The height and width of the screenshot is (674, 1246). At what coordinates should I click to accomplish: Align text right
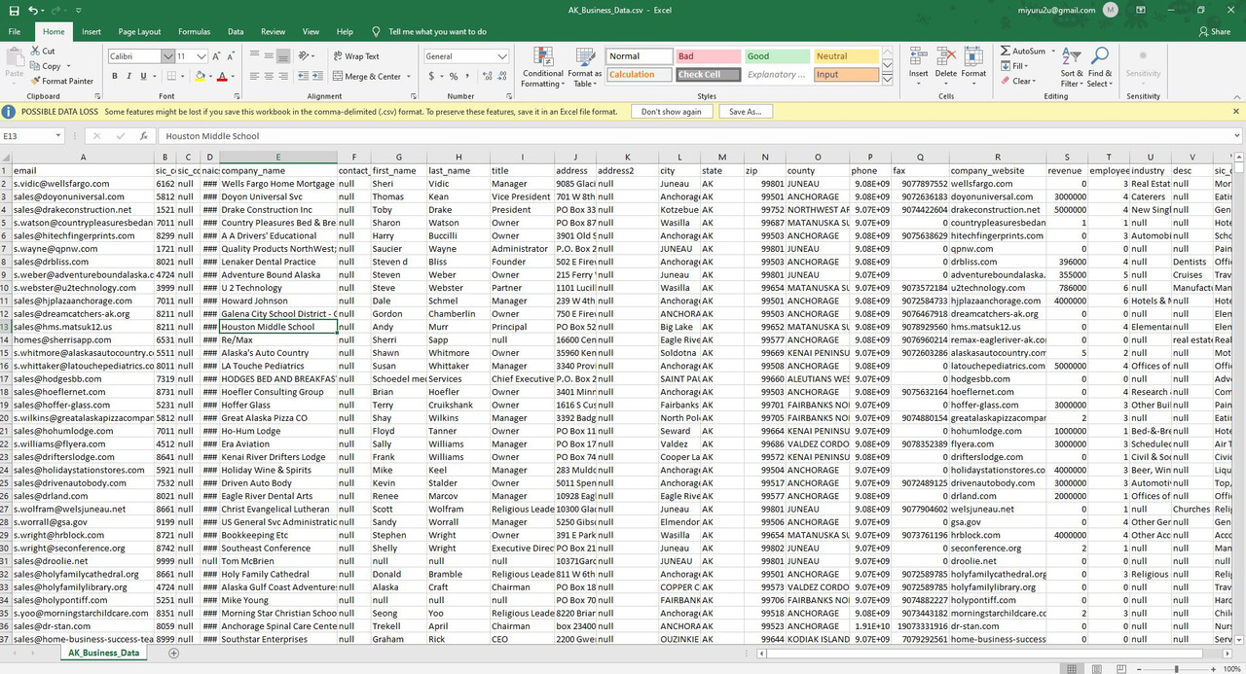tap(285, 76)
